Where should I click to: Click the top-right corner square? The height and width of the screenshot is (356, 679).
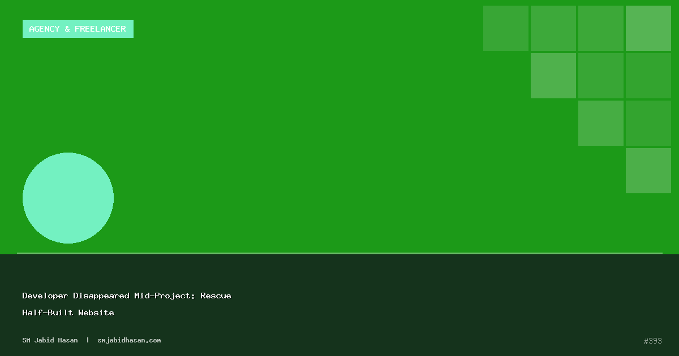coord(648,28)
